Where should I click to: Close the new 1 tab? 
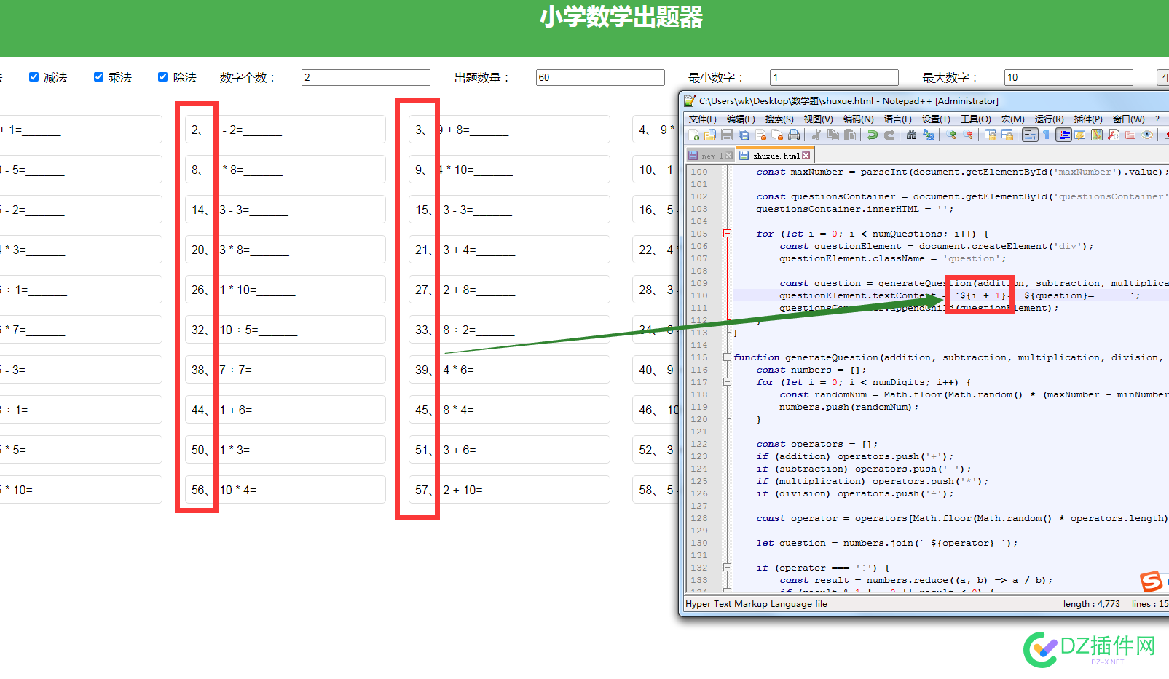coord(728,156)
